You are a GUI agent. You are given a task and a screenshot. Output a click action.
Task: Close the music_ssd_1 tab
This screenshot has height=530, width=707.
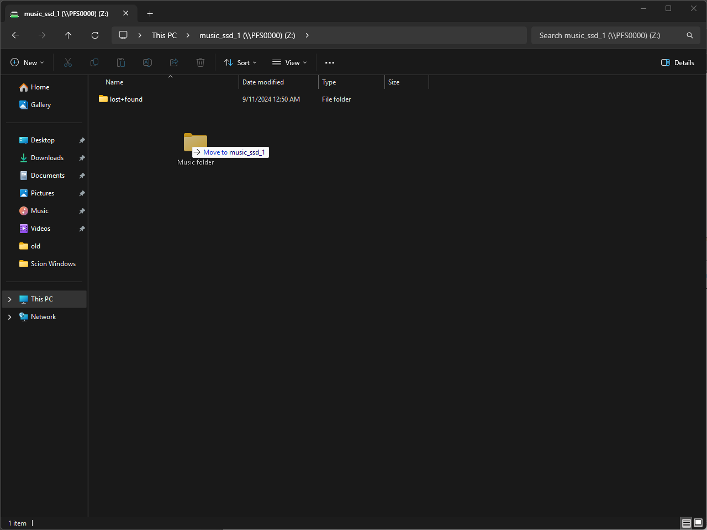126,13
